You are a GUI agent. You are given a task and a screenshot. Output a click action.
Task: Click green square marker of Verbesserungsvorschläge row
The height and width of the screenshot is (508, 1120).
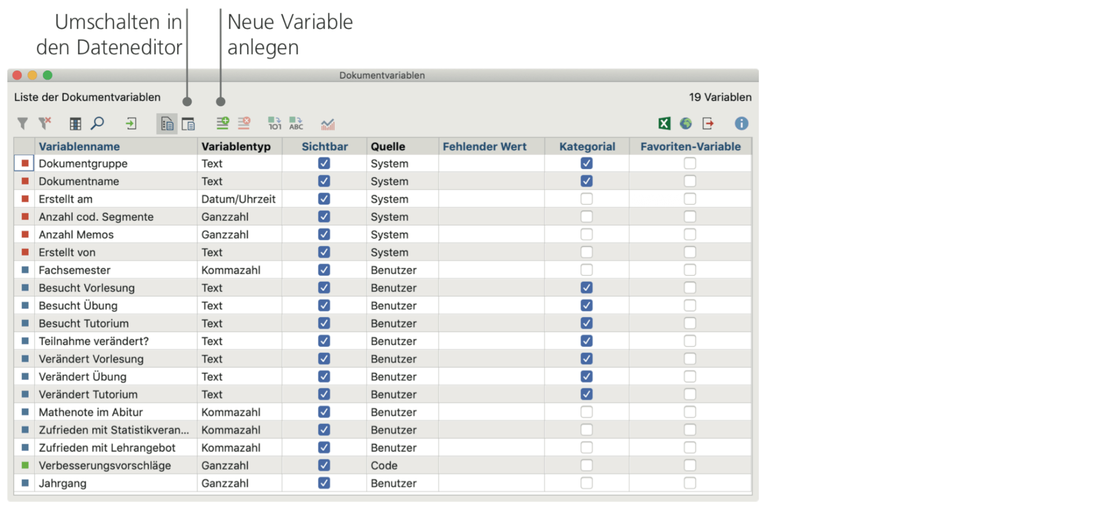coord(25,465)
